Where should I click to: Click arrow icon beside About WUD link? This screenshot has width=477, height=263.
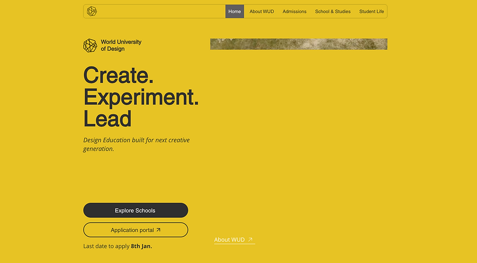point(250,240)
